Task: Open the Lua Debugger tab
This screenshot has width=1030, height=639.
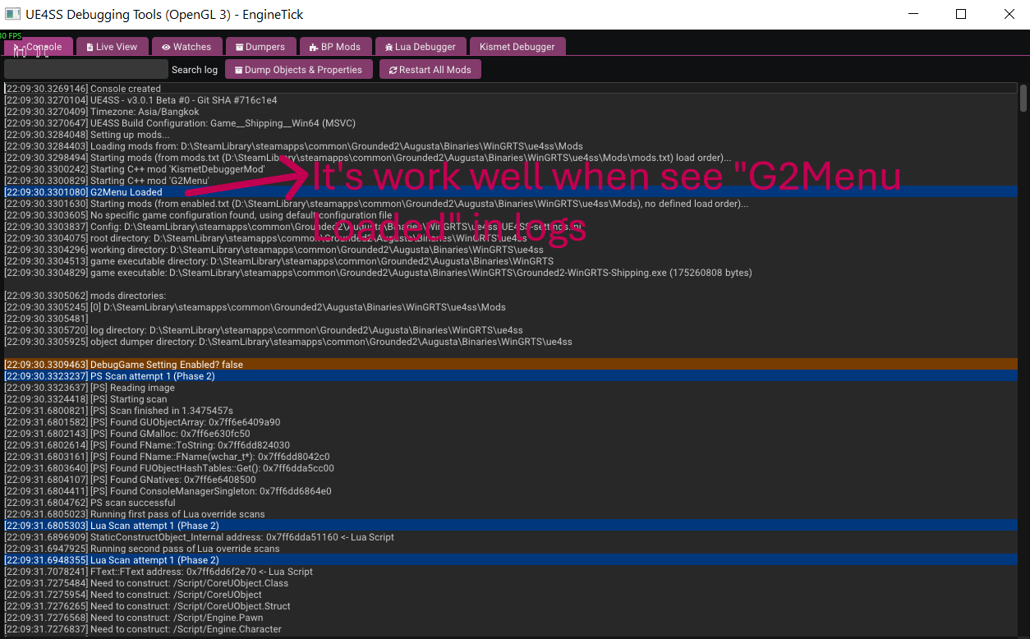Action: coord(421,47)
